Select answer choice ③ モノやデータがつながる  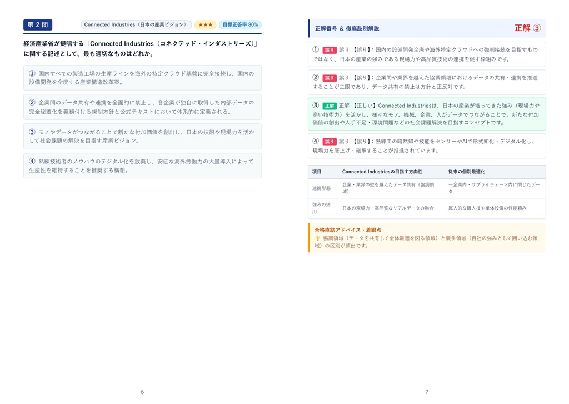pyautogui.click(x=142, y=137)
